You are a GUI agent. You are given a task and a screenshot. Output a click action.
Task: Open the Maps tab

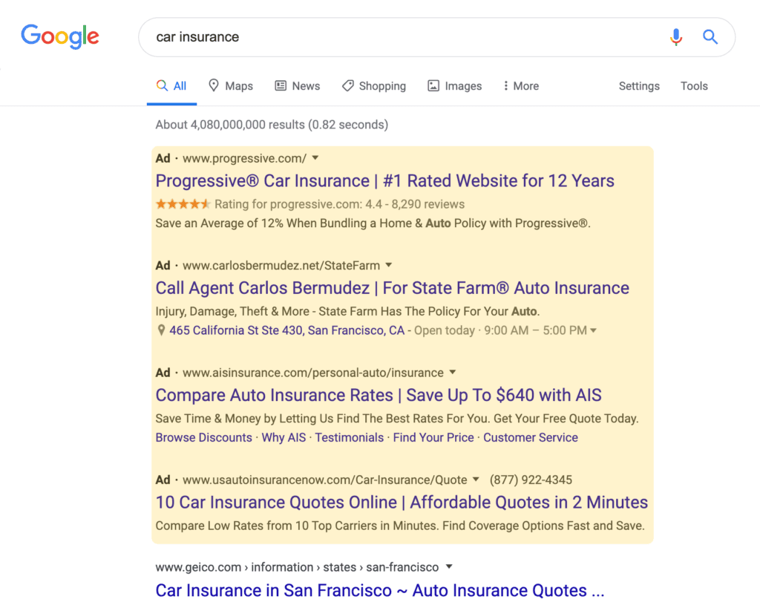click(231, 86)
